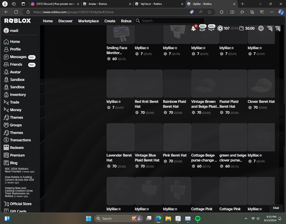The width and height of the screenshot is (286, 224).
Task: Open Pastel Plaid Beret Hat link
Action: pyautogui.click(x=229, y=104)
